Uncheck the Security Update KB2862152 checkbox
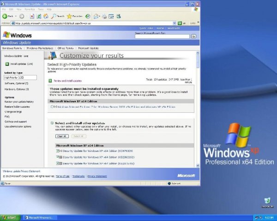 click(x=57, y=157)
